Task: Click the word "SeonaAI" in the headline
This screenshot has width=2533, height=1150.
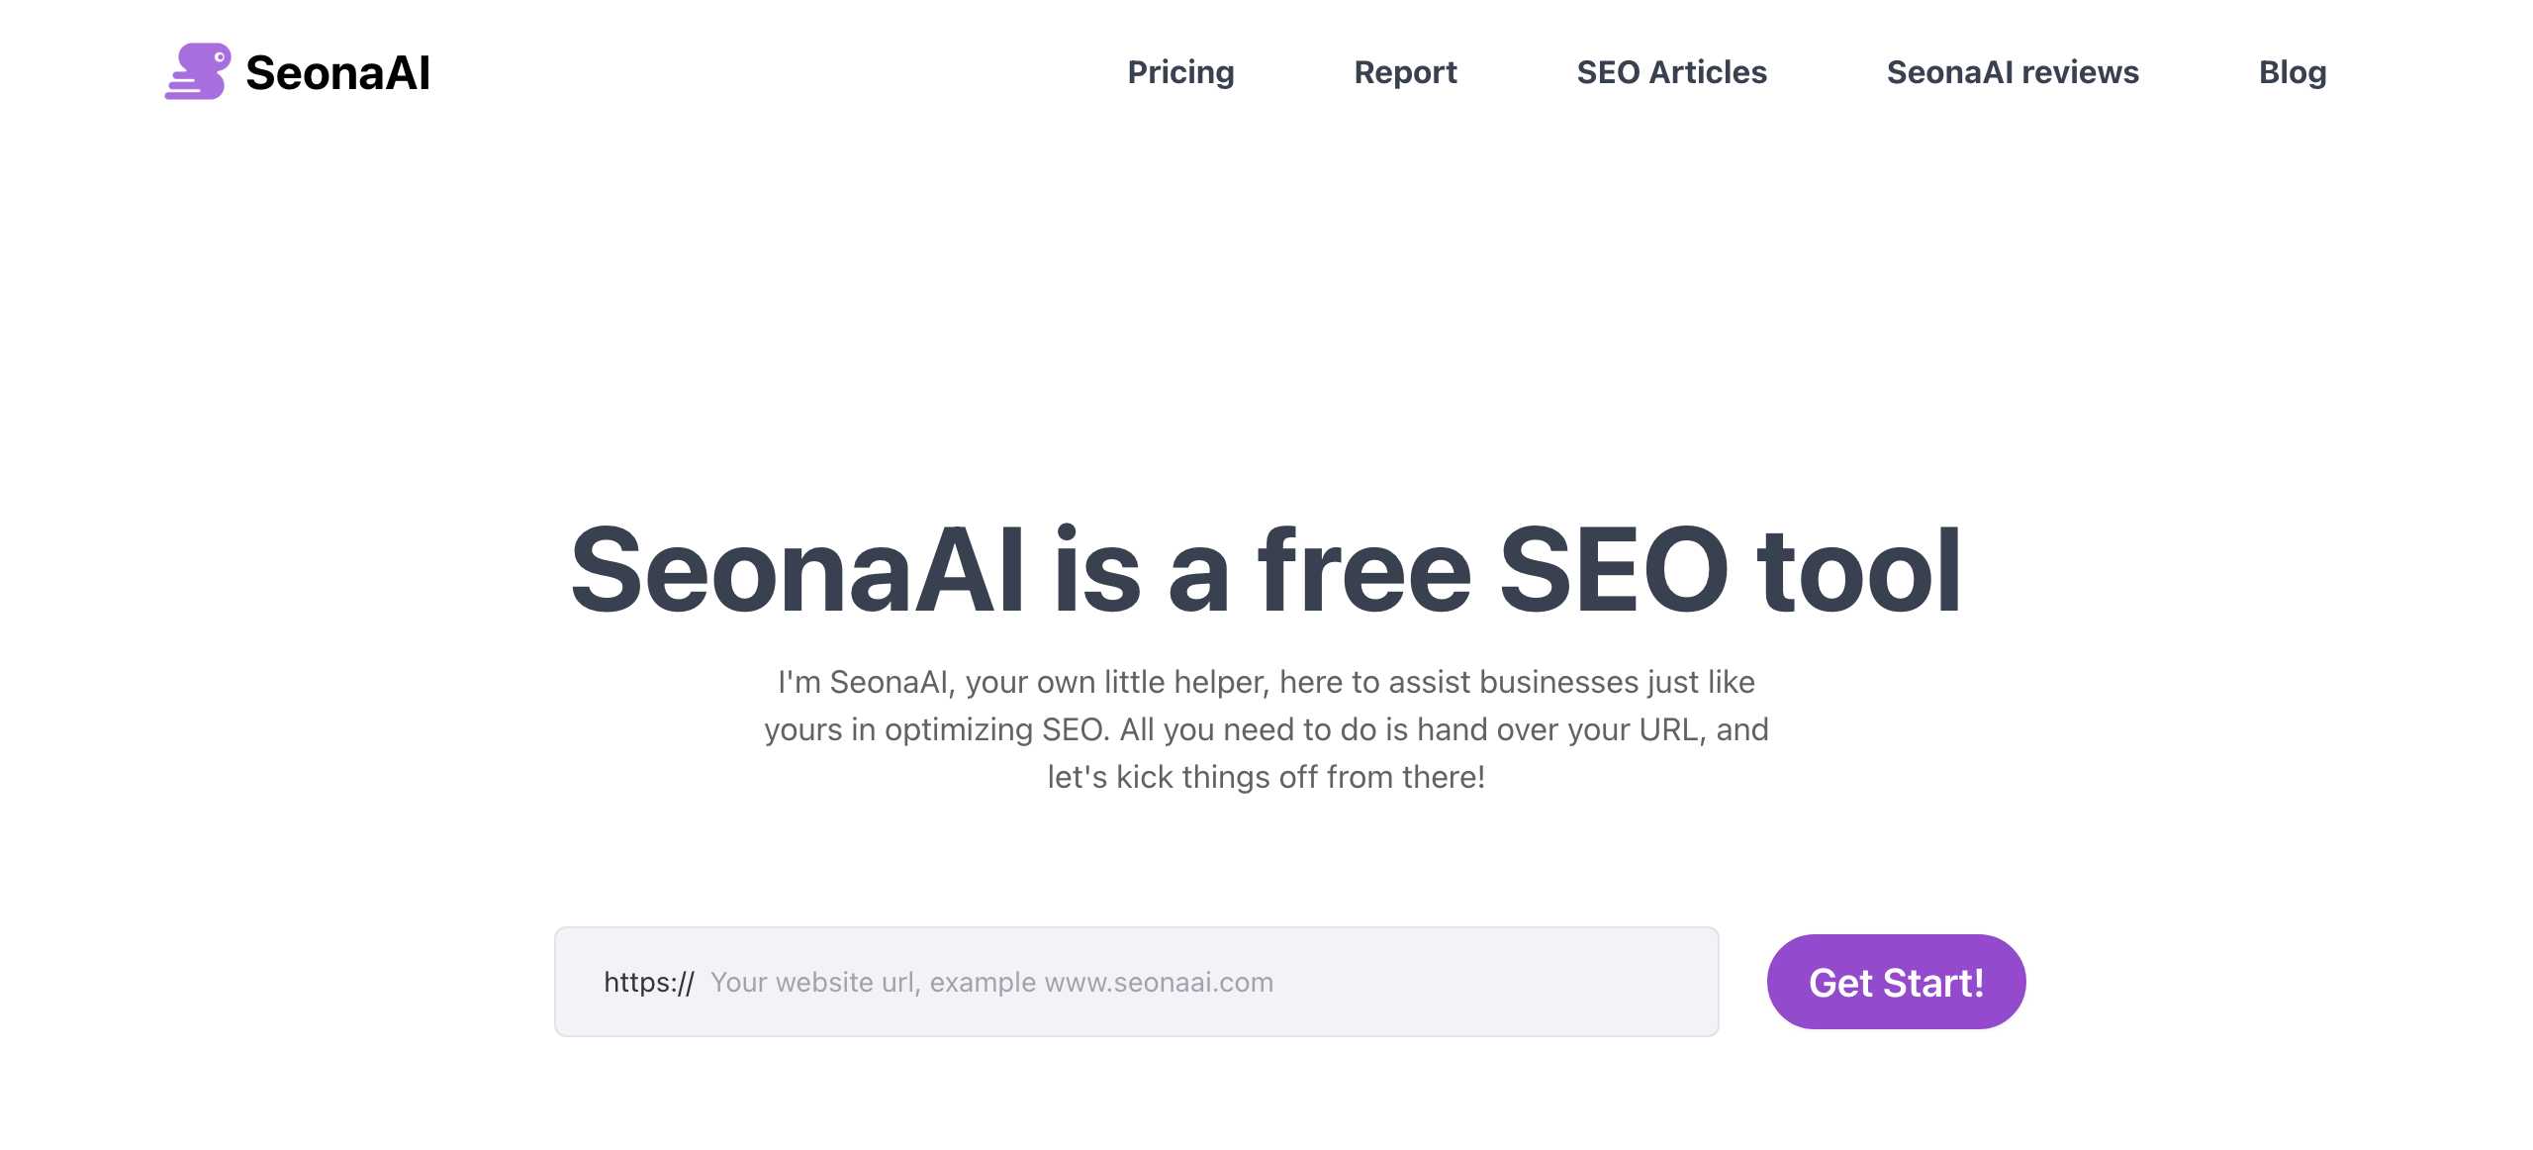Action: [x=797, y=570]
